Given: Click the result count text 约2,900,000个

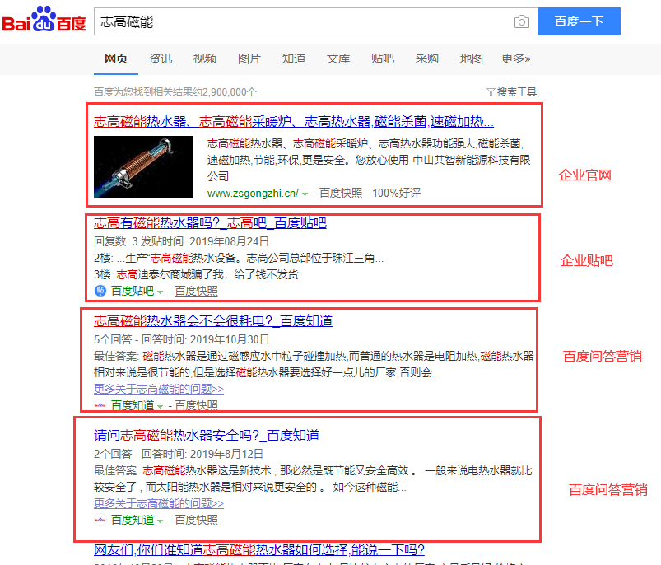Looking at the screenshot, I should click(x=224, y=92).
